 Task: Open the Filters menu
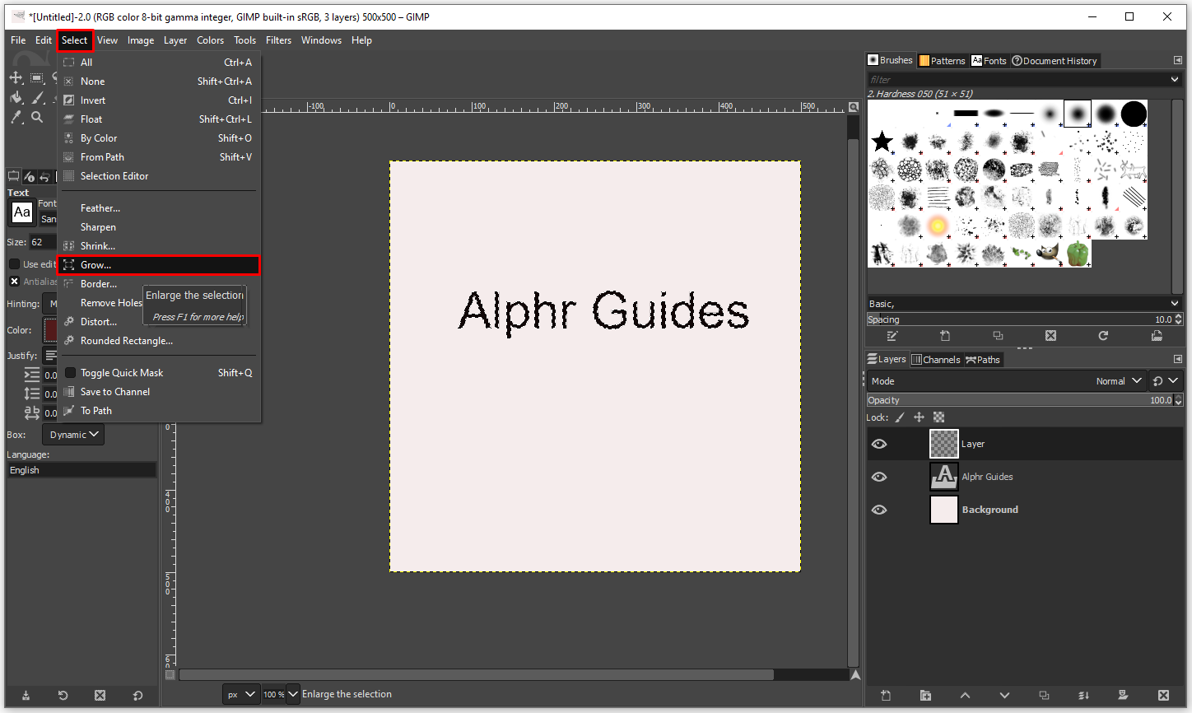click(278, 40)
